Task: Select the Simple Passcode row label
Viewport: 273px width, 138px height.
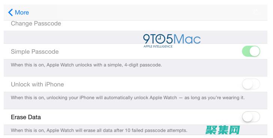Action: [35, 52]
